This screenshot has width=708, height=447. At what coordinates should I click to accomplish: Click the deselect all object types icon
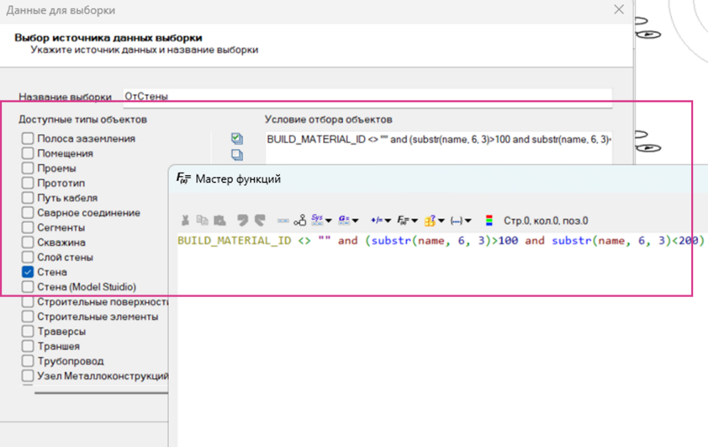[236, 155]
